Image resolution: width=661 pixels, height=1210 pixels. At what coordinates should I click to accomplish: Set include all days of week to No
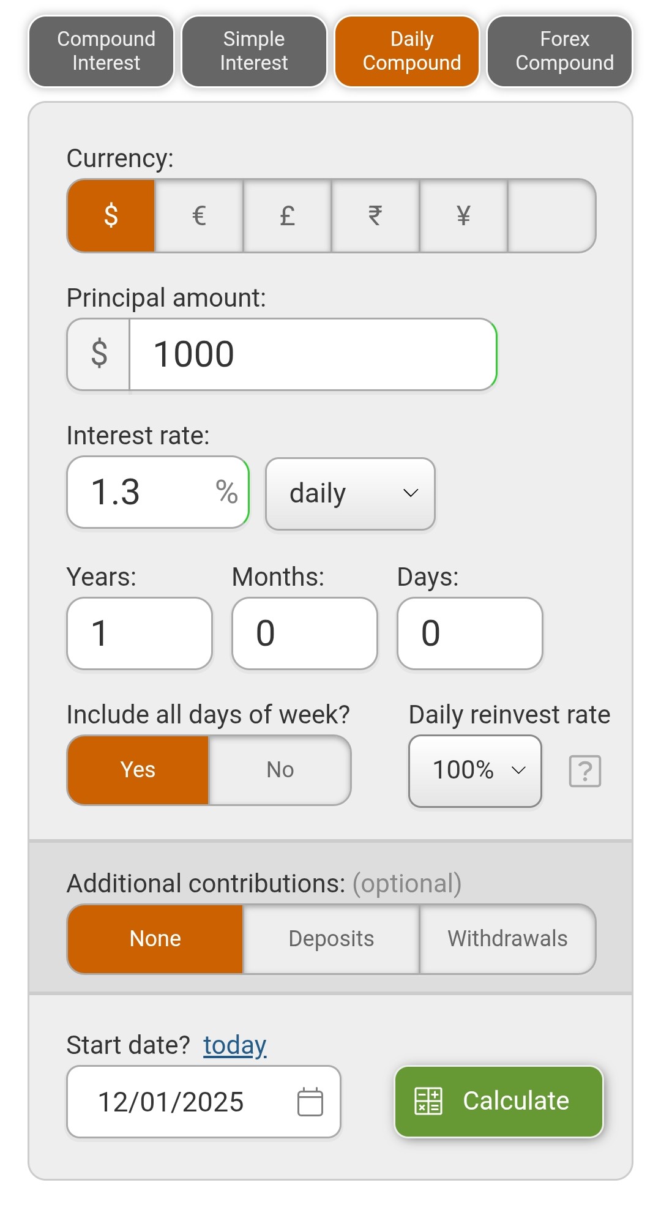point(280,770)
